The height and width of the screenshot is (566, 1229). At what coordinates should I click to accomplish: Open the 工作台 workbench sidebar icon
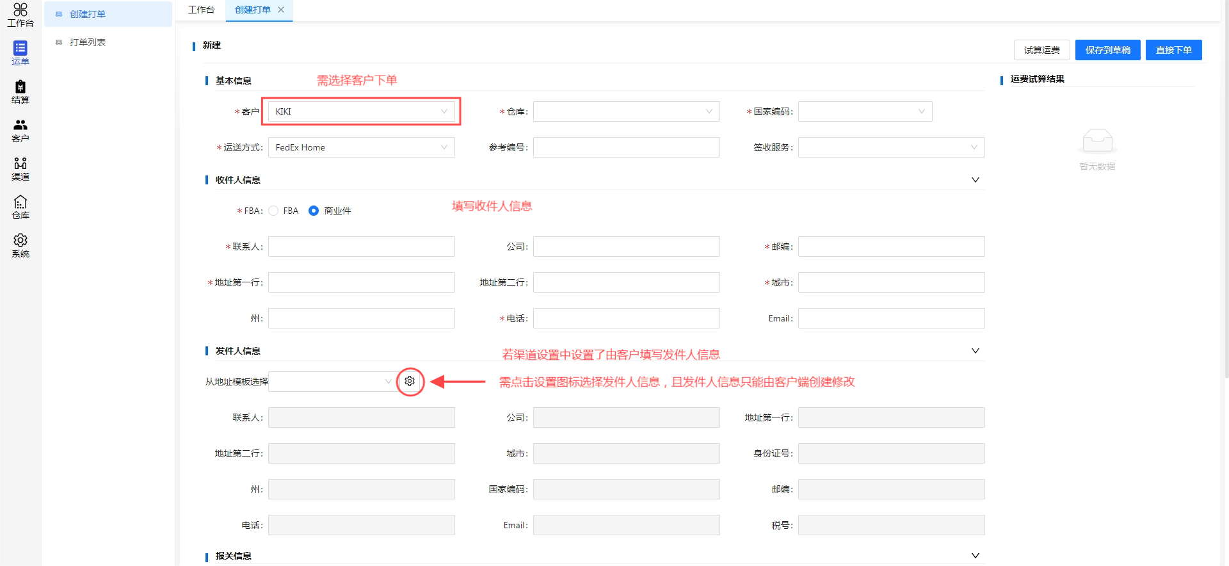tap(20, 15)
